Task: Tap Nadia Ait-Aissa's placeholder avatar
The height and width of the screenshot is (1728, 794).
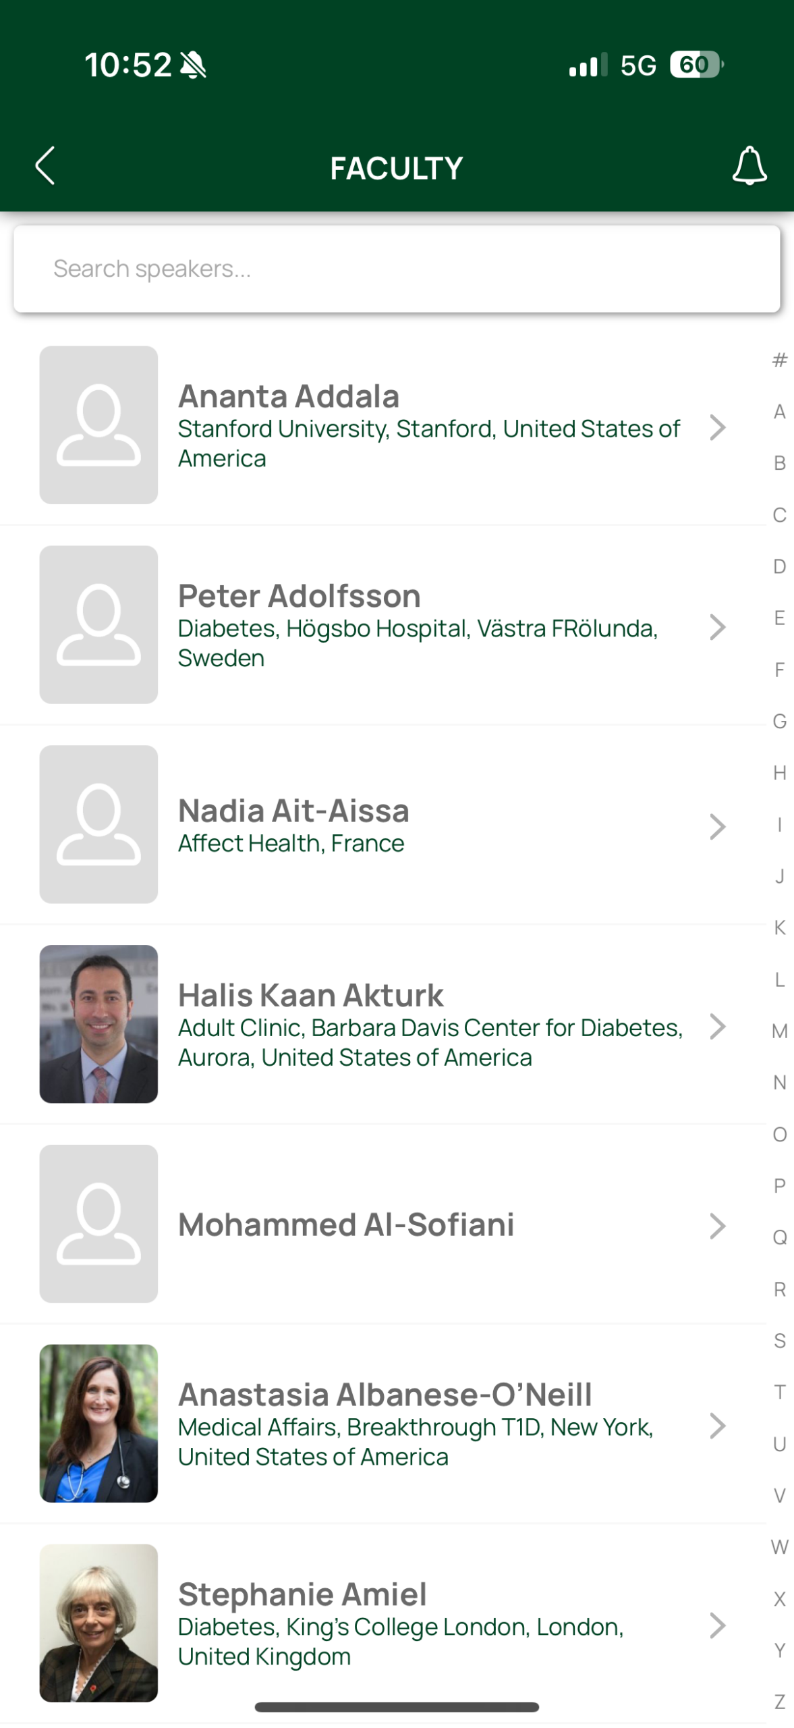Action: pyautogui.click(x=98, y=823)
